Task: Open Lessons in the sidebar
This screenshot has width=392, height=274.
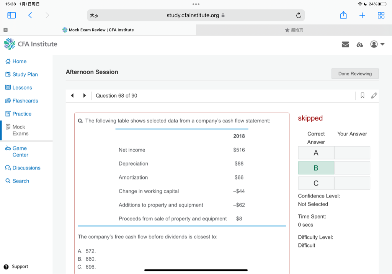Action: [x=19, y=88]
